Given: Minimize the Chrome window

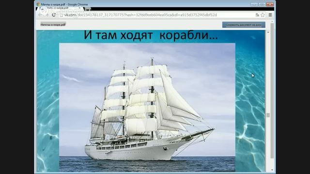Looking at the screenshot, I should (254, 4).
